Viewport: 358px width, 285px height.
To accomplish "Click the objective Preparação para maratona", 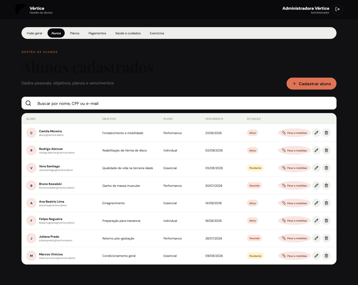I will [121, 221].
